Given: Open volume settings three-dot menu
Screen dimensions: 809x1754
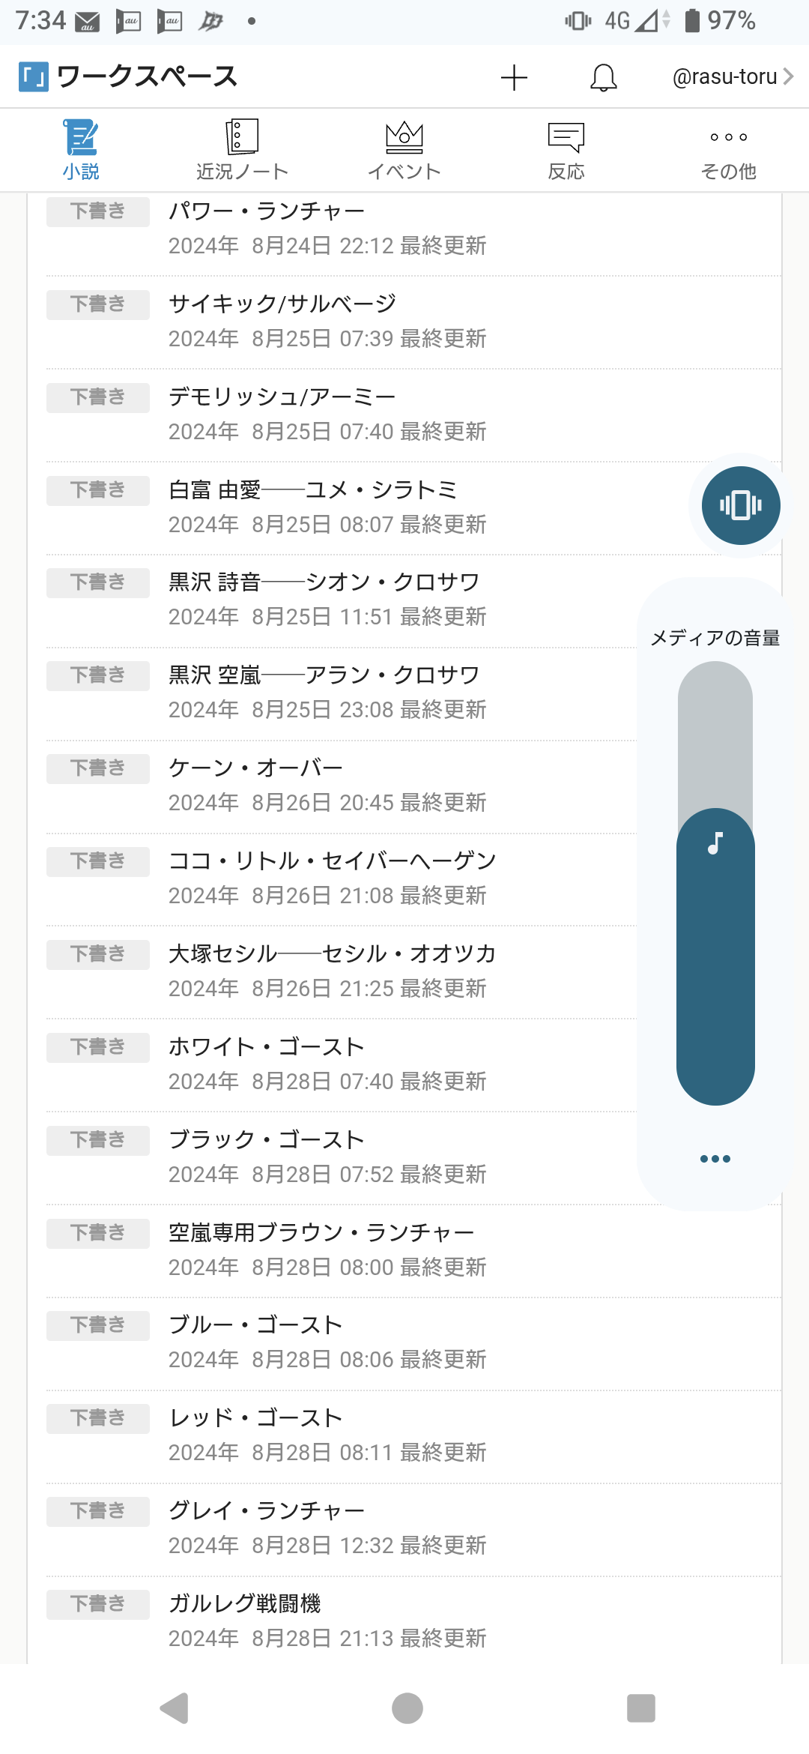Looking at the screenshot, I should (715, 1159).
